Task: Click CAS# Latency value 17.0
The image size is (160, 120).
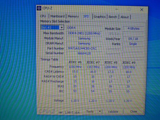Action: click(x=111, y=72)
